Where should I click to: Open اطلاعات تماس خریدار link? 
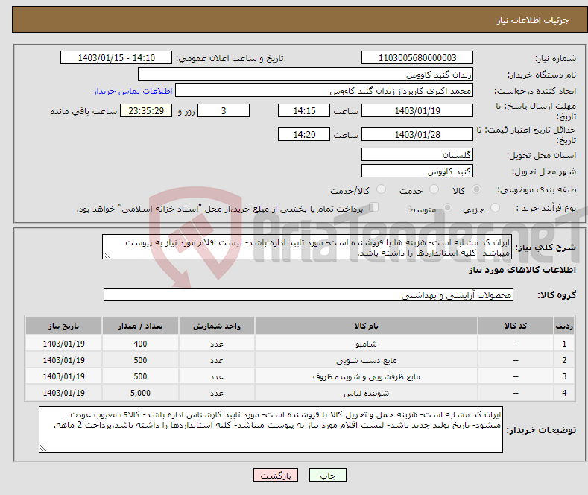133,91
